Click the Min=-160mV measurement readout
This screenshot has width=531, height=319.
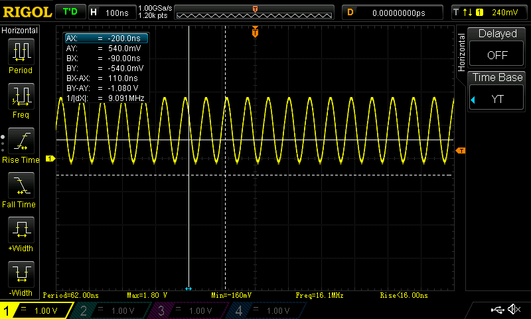click(231, 295)
